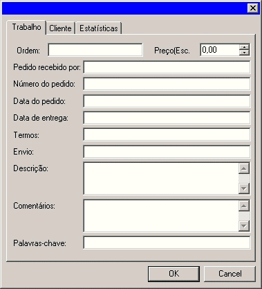The width and height of the screenshot is (262, 289).
Task: Open the Estatísticas tab
Action: pos(99,28)
